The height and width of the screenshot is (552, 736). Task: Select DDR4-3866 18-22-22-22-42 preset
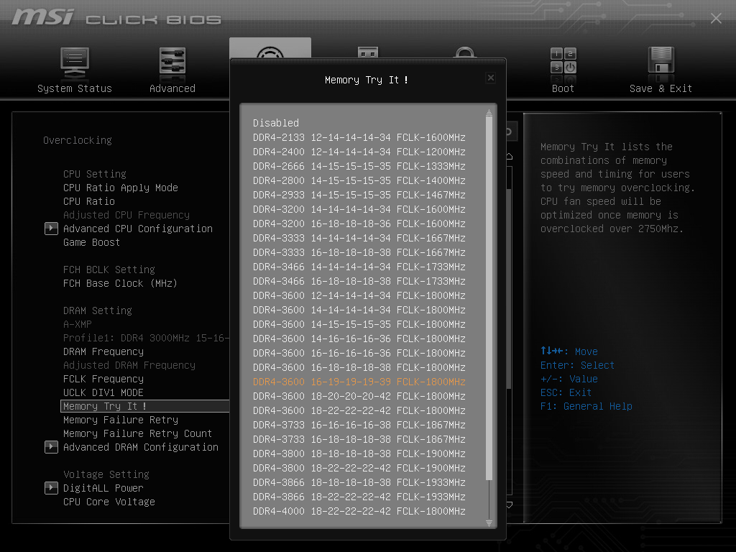(359, 497)
